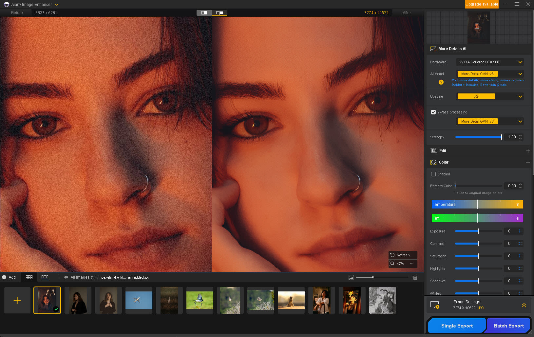Screen dimensions: 534x337
Task: Click the Edit section pencil icon
Action: pyautogui.click(x=434, y=151)
